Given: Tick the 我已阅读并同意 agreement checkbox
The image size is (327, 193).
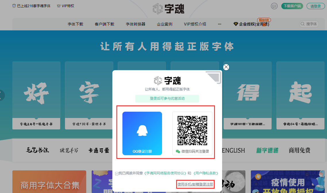Looking at the screenshot, I should click(x=117, y=174).
